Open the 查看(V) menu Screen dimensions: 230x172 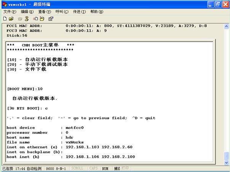pos(45,11)
